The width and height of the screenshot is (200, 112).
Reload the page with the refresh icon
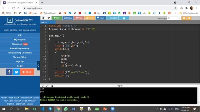13,8
